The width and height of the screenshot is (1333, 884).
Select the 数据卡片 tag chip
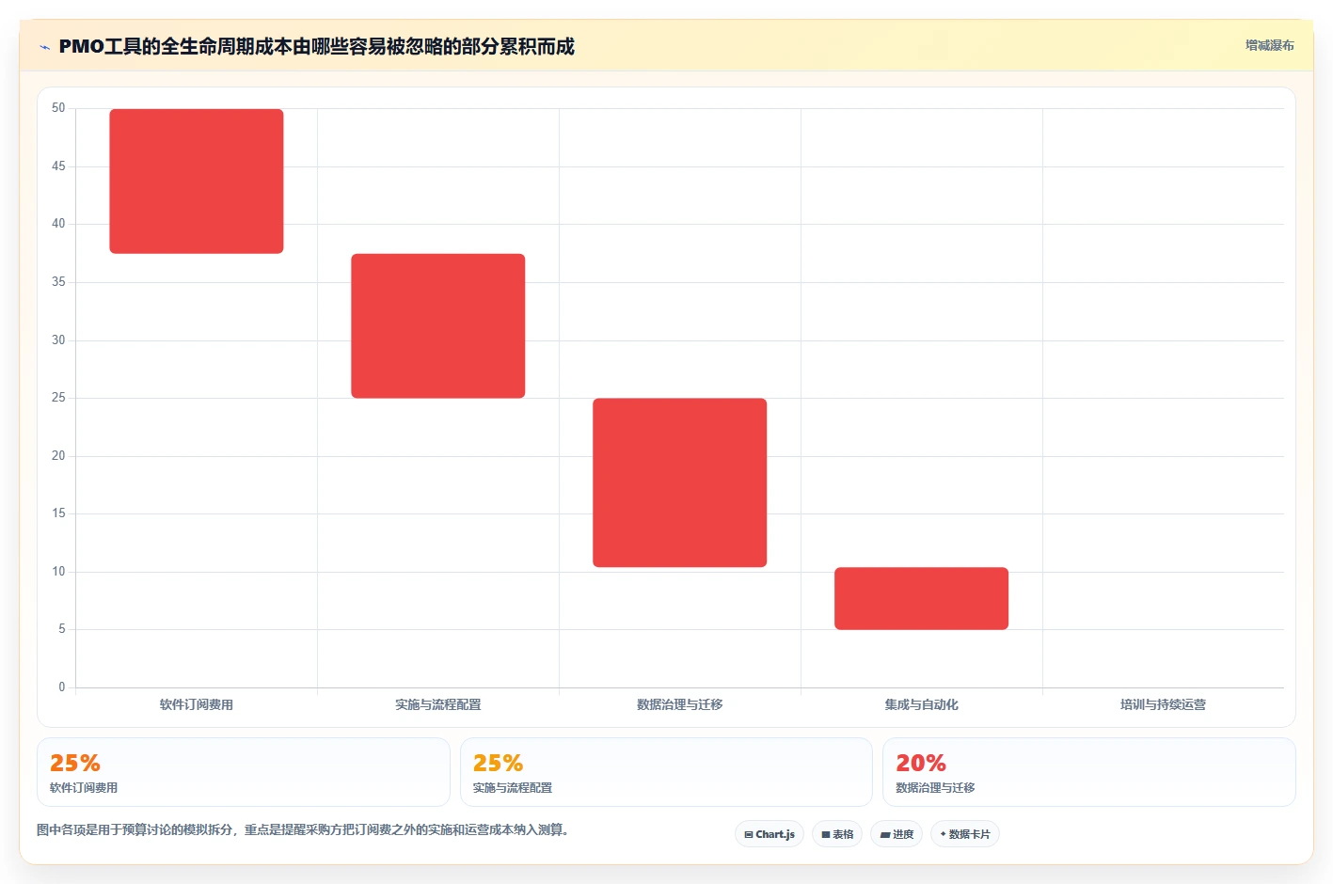point(965,834)
